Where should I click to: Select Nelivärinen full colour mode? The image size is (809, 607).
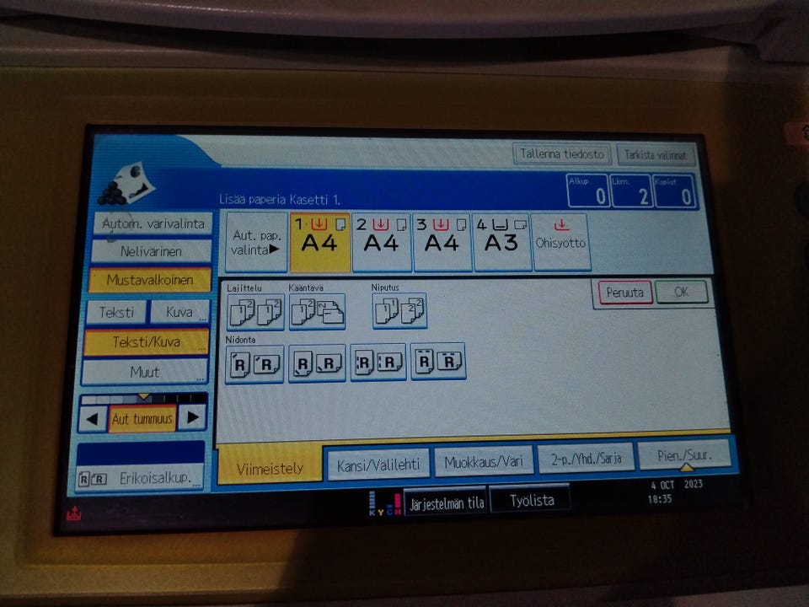click(x=151, y=251)
